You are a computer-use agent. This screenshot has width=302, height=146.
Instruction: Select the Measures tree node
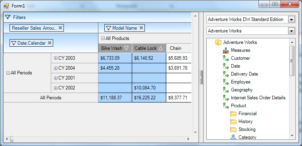tap(240, 50)
